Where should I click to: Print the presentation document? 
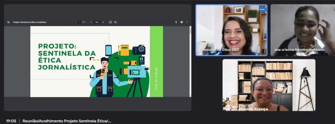pyautogui.click(x=182, y=22)
